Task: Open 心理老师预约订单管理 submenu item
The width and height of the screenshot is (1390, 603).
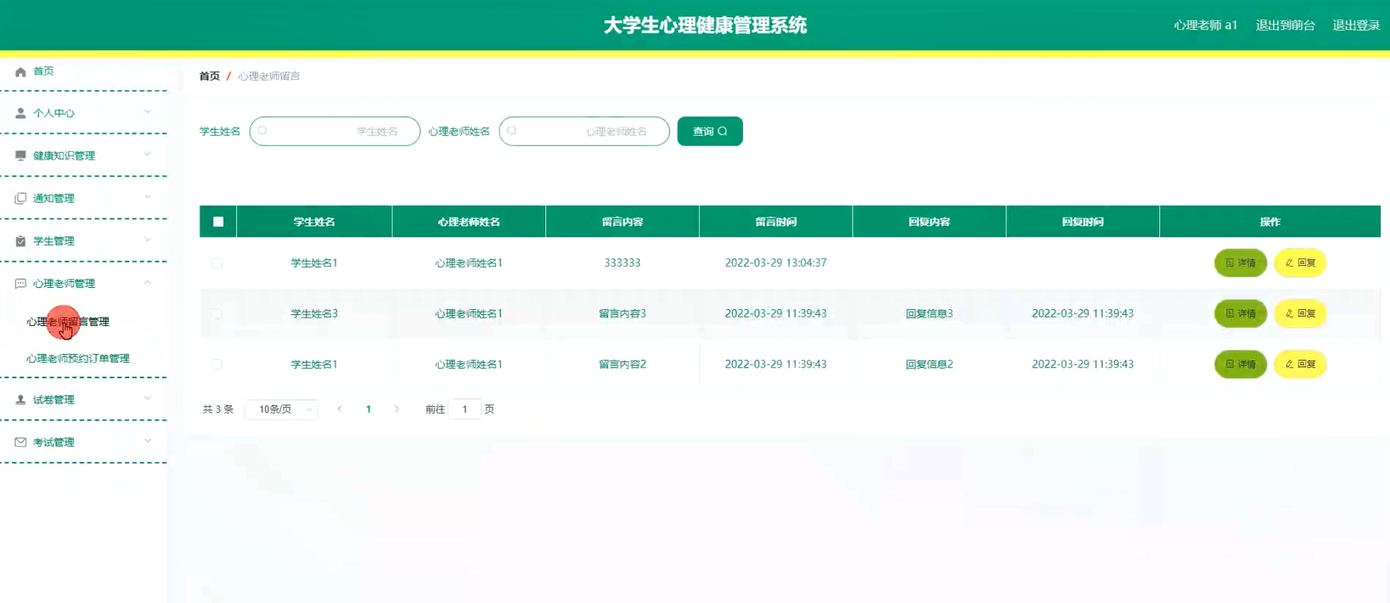Action: (78, 358)
